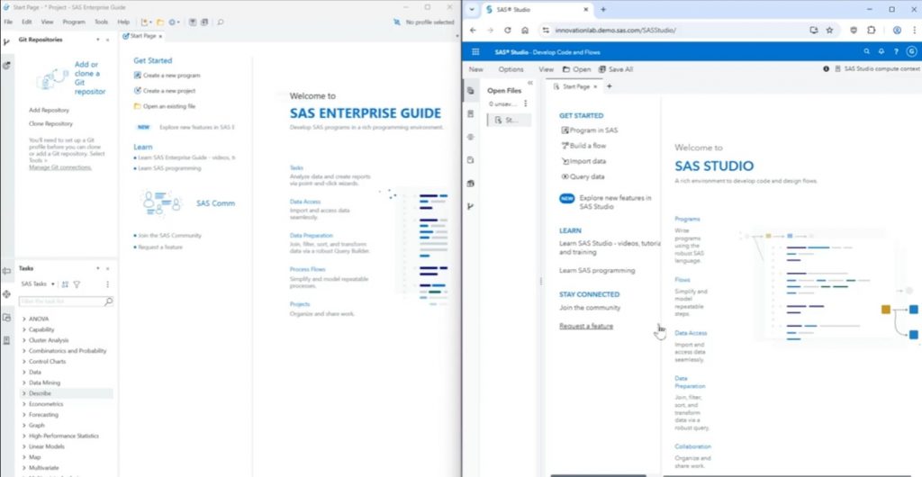Select the Start Page tab in Enterprise Guide

point(143,36)
